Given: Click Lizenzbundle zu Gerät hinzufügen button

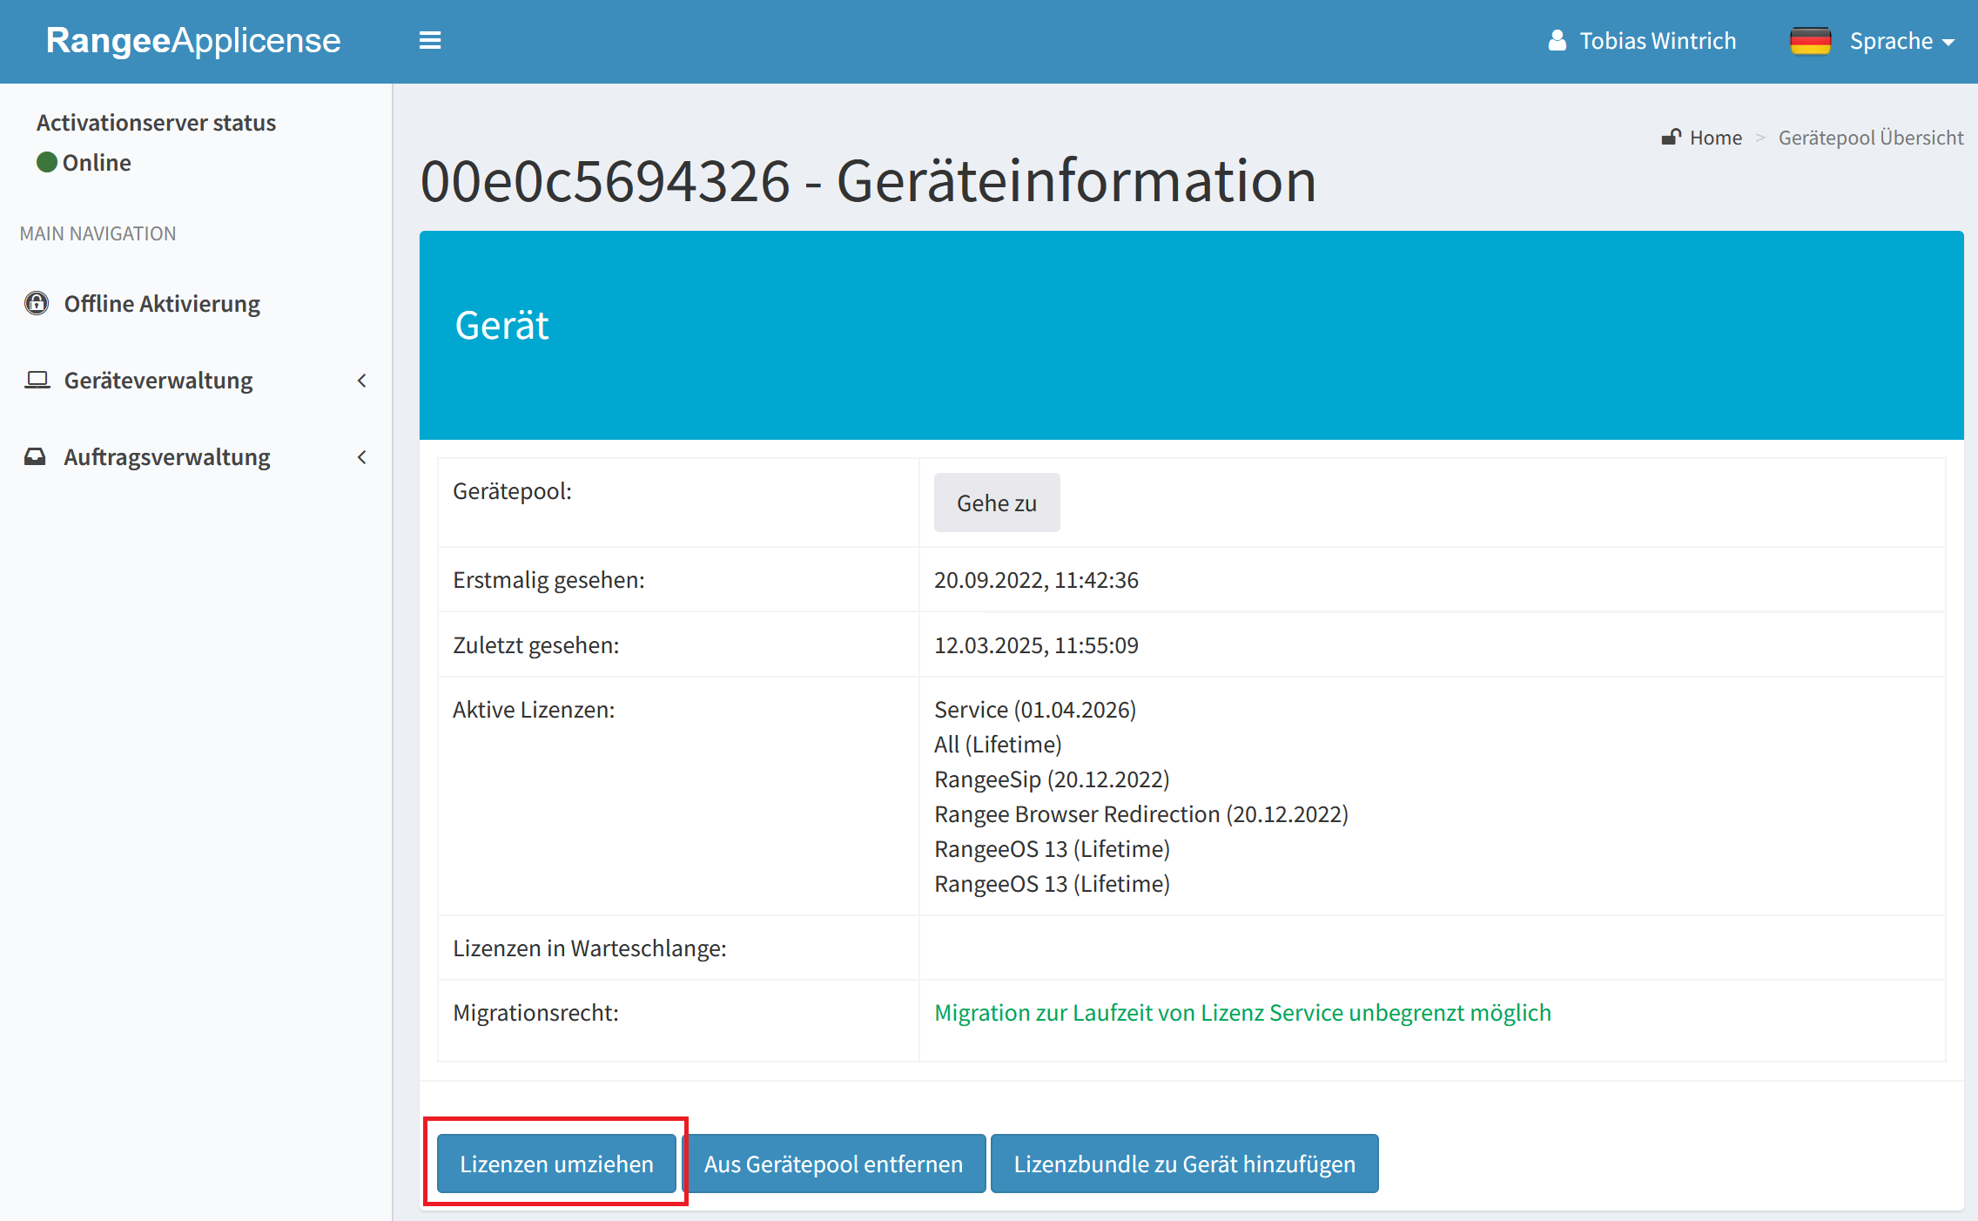Looking at the screenshot, I should pyautogui.click(x=1184, y=1164).
